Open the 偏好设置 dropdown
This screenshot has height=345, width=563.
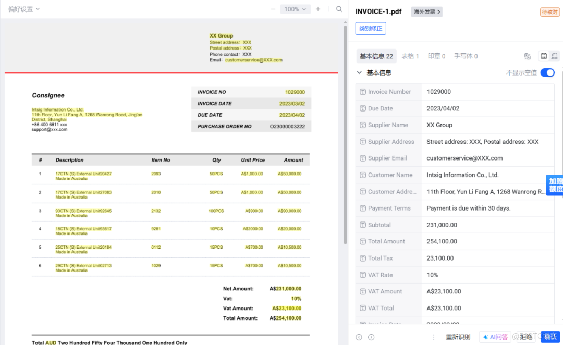[x=22, y=9]
